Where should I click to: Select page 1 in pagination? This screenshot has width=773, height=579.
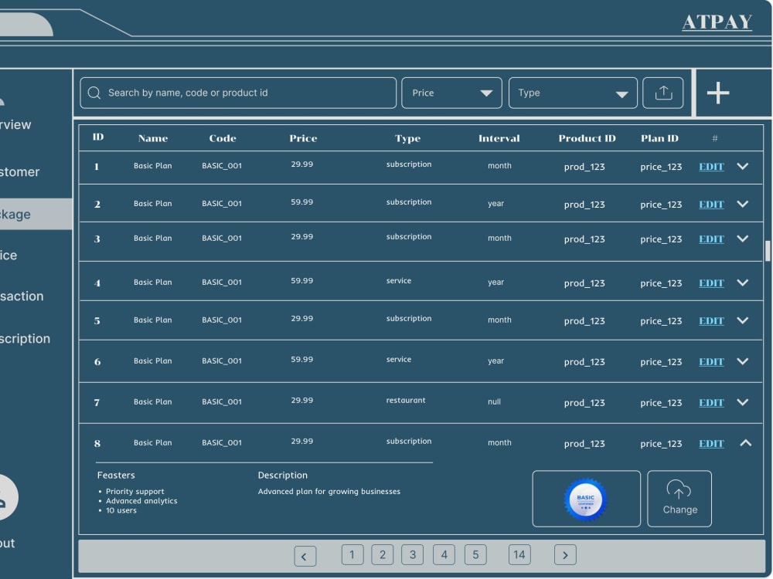click(x=352, y=555)
